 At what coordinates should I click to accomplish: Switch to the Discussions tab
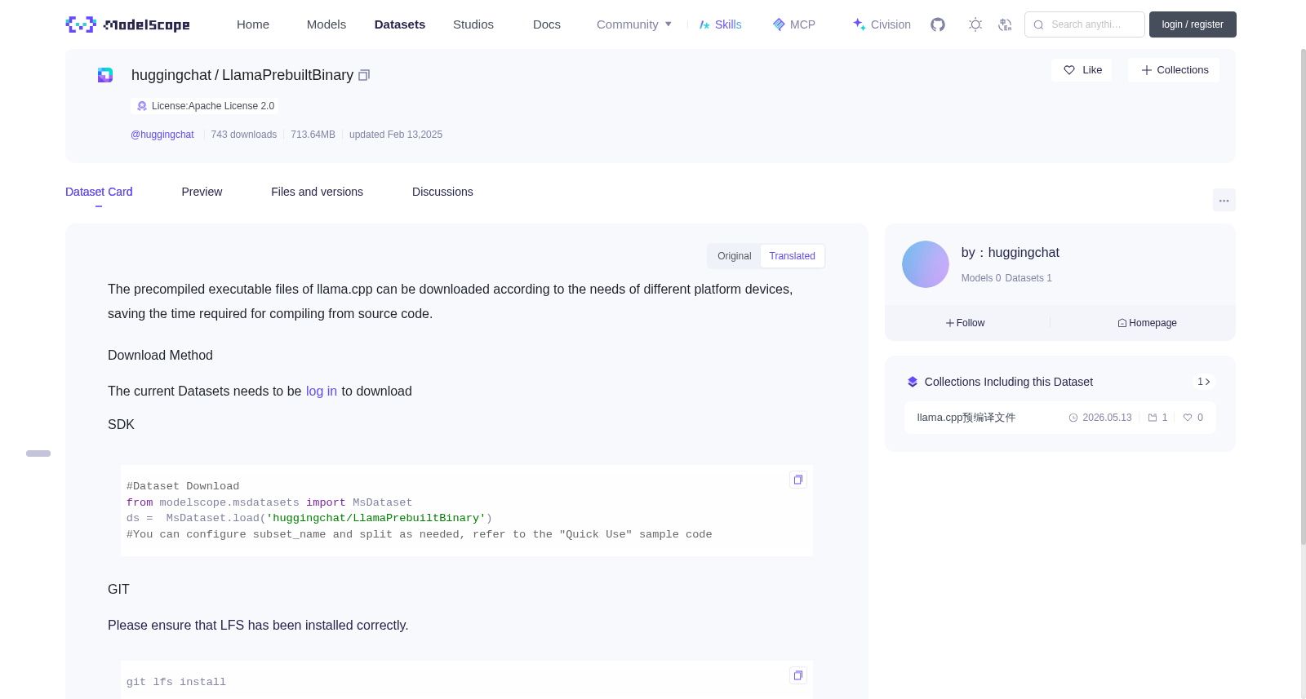point(442,192)
